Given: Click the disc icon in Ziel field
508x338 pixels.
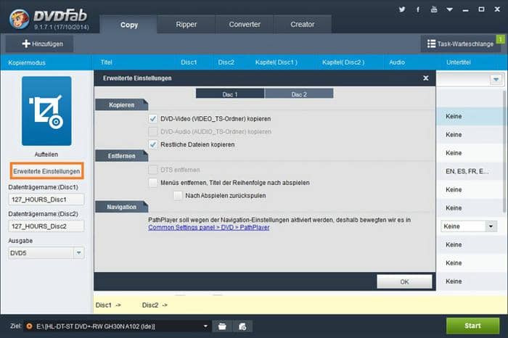Looking at the screenshot, I should pyautogui.click(x=29, y=326).
